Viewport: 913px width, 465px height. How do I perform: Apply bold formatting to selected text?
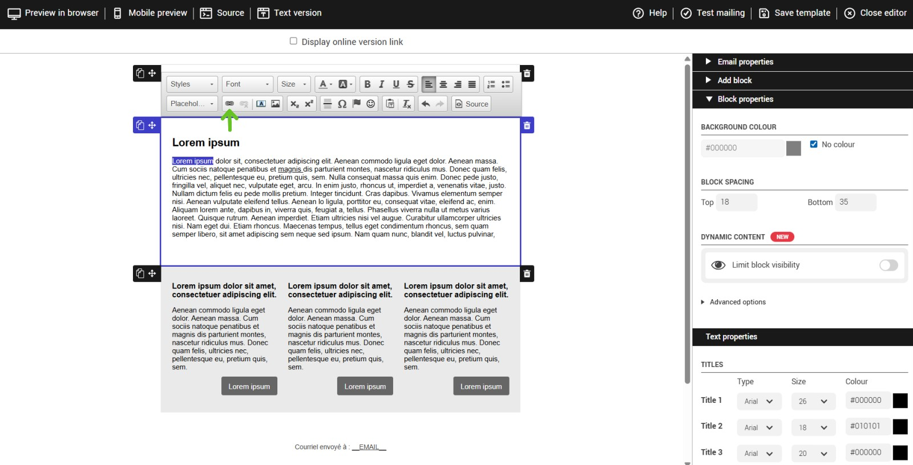[367, 84]
